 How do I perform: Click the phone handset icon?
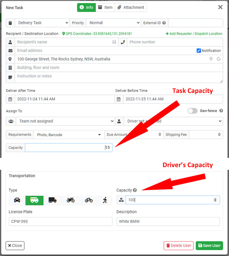coord(123,42)
